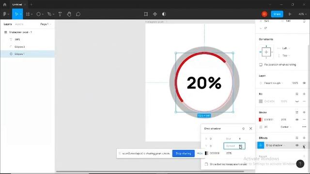310x174 pixels.
Task: Click the shadow color swatch 000000
Action: click(206, 153)
